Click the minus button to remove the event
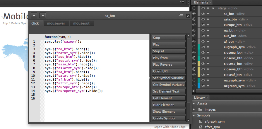This screenshot has height=129, width=262. (42, 15)
